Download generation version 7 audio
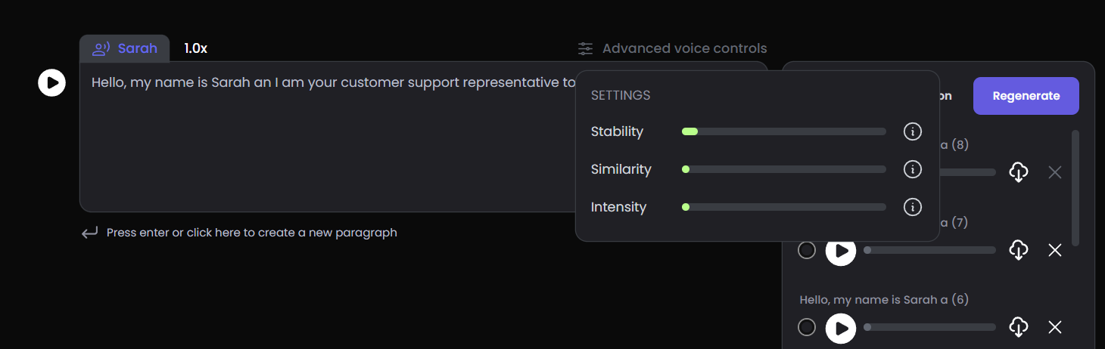This screenshot has width=1105, height=349. [x=1019, y=250]
